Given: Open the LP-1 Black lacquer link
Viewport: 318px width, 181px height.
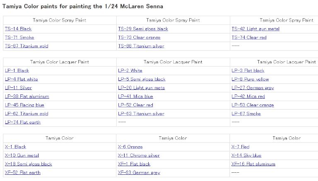Looking at the screenshot, I should [17, 71].
